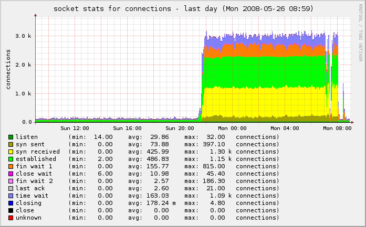Click the 'Mon 08:00' x-axis label
The image size is (366, 227).
coord(337,128)
